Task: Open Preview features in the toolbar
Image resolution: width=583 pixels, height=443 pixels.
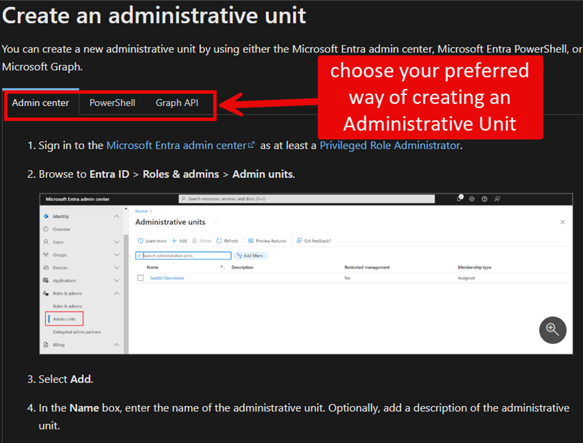Action: click(267, 241)
